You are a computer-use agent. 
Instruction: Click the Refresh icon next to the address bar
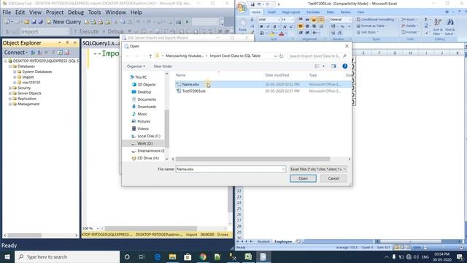point(281,56)
